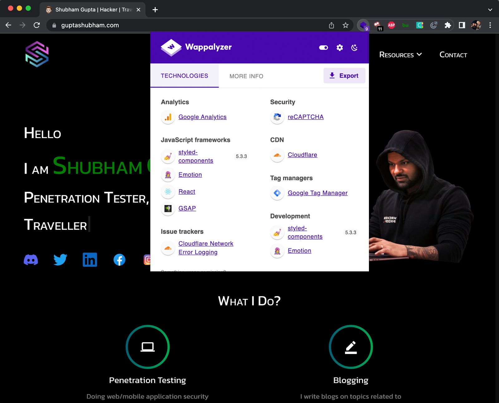Open styled-components under Development

305,233
